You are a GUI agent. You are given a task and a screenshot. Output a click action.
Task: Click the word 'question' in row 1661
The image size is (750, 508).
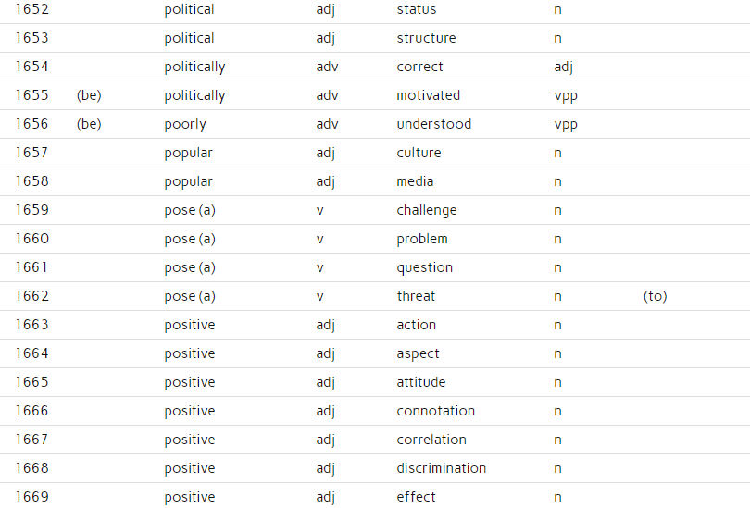tap(425, 267)
